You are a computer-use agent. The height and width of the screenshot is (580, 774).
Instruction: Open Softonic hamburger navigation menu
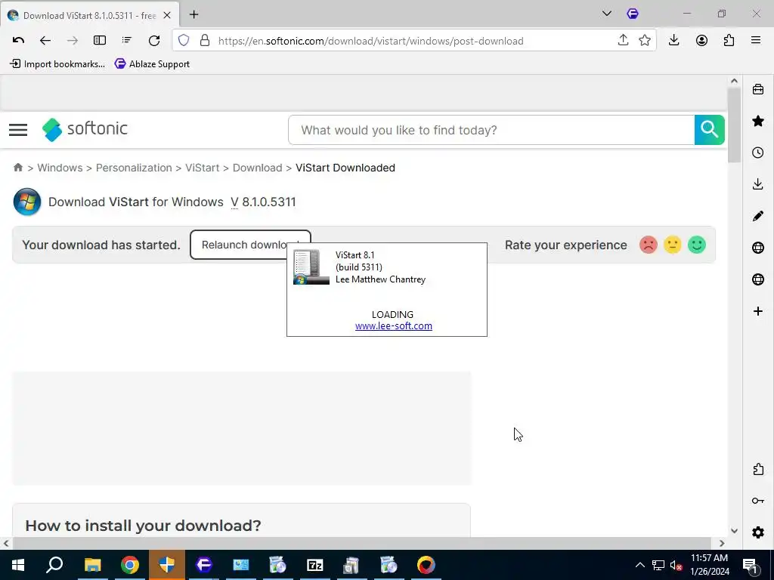click(x=18, y=130)
